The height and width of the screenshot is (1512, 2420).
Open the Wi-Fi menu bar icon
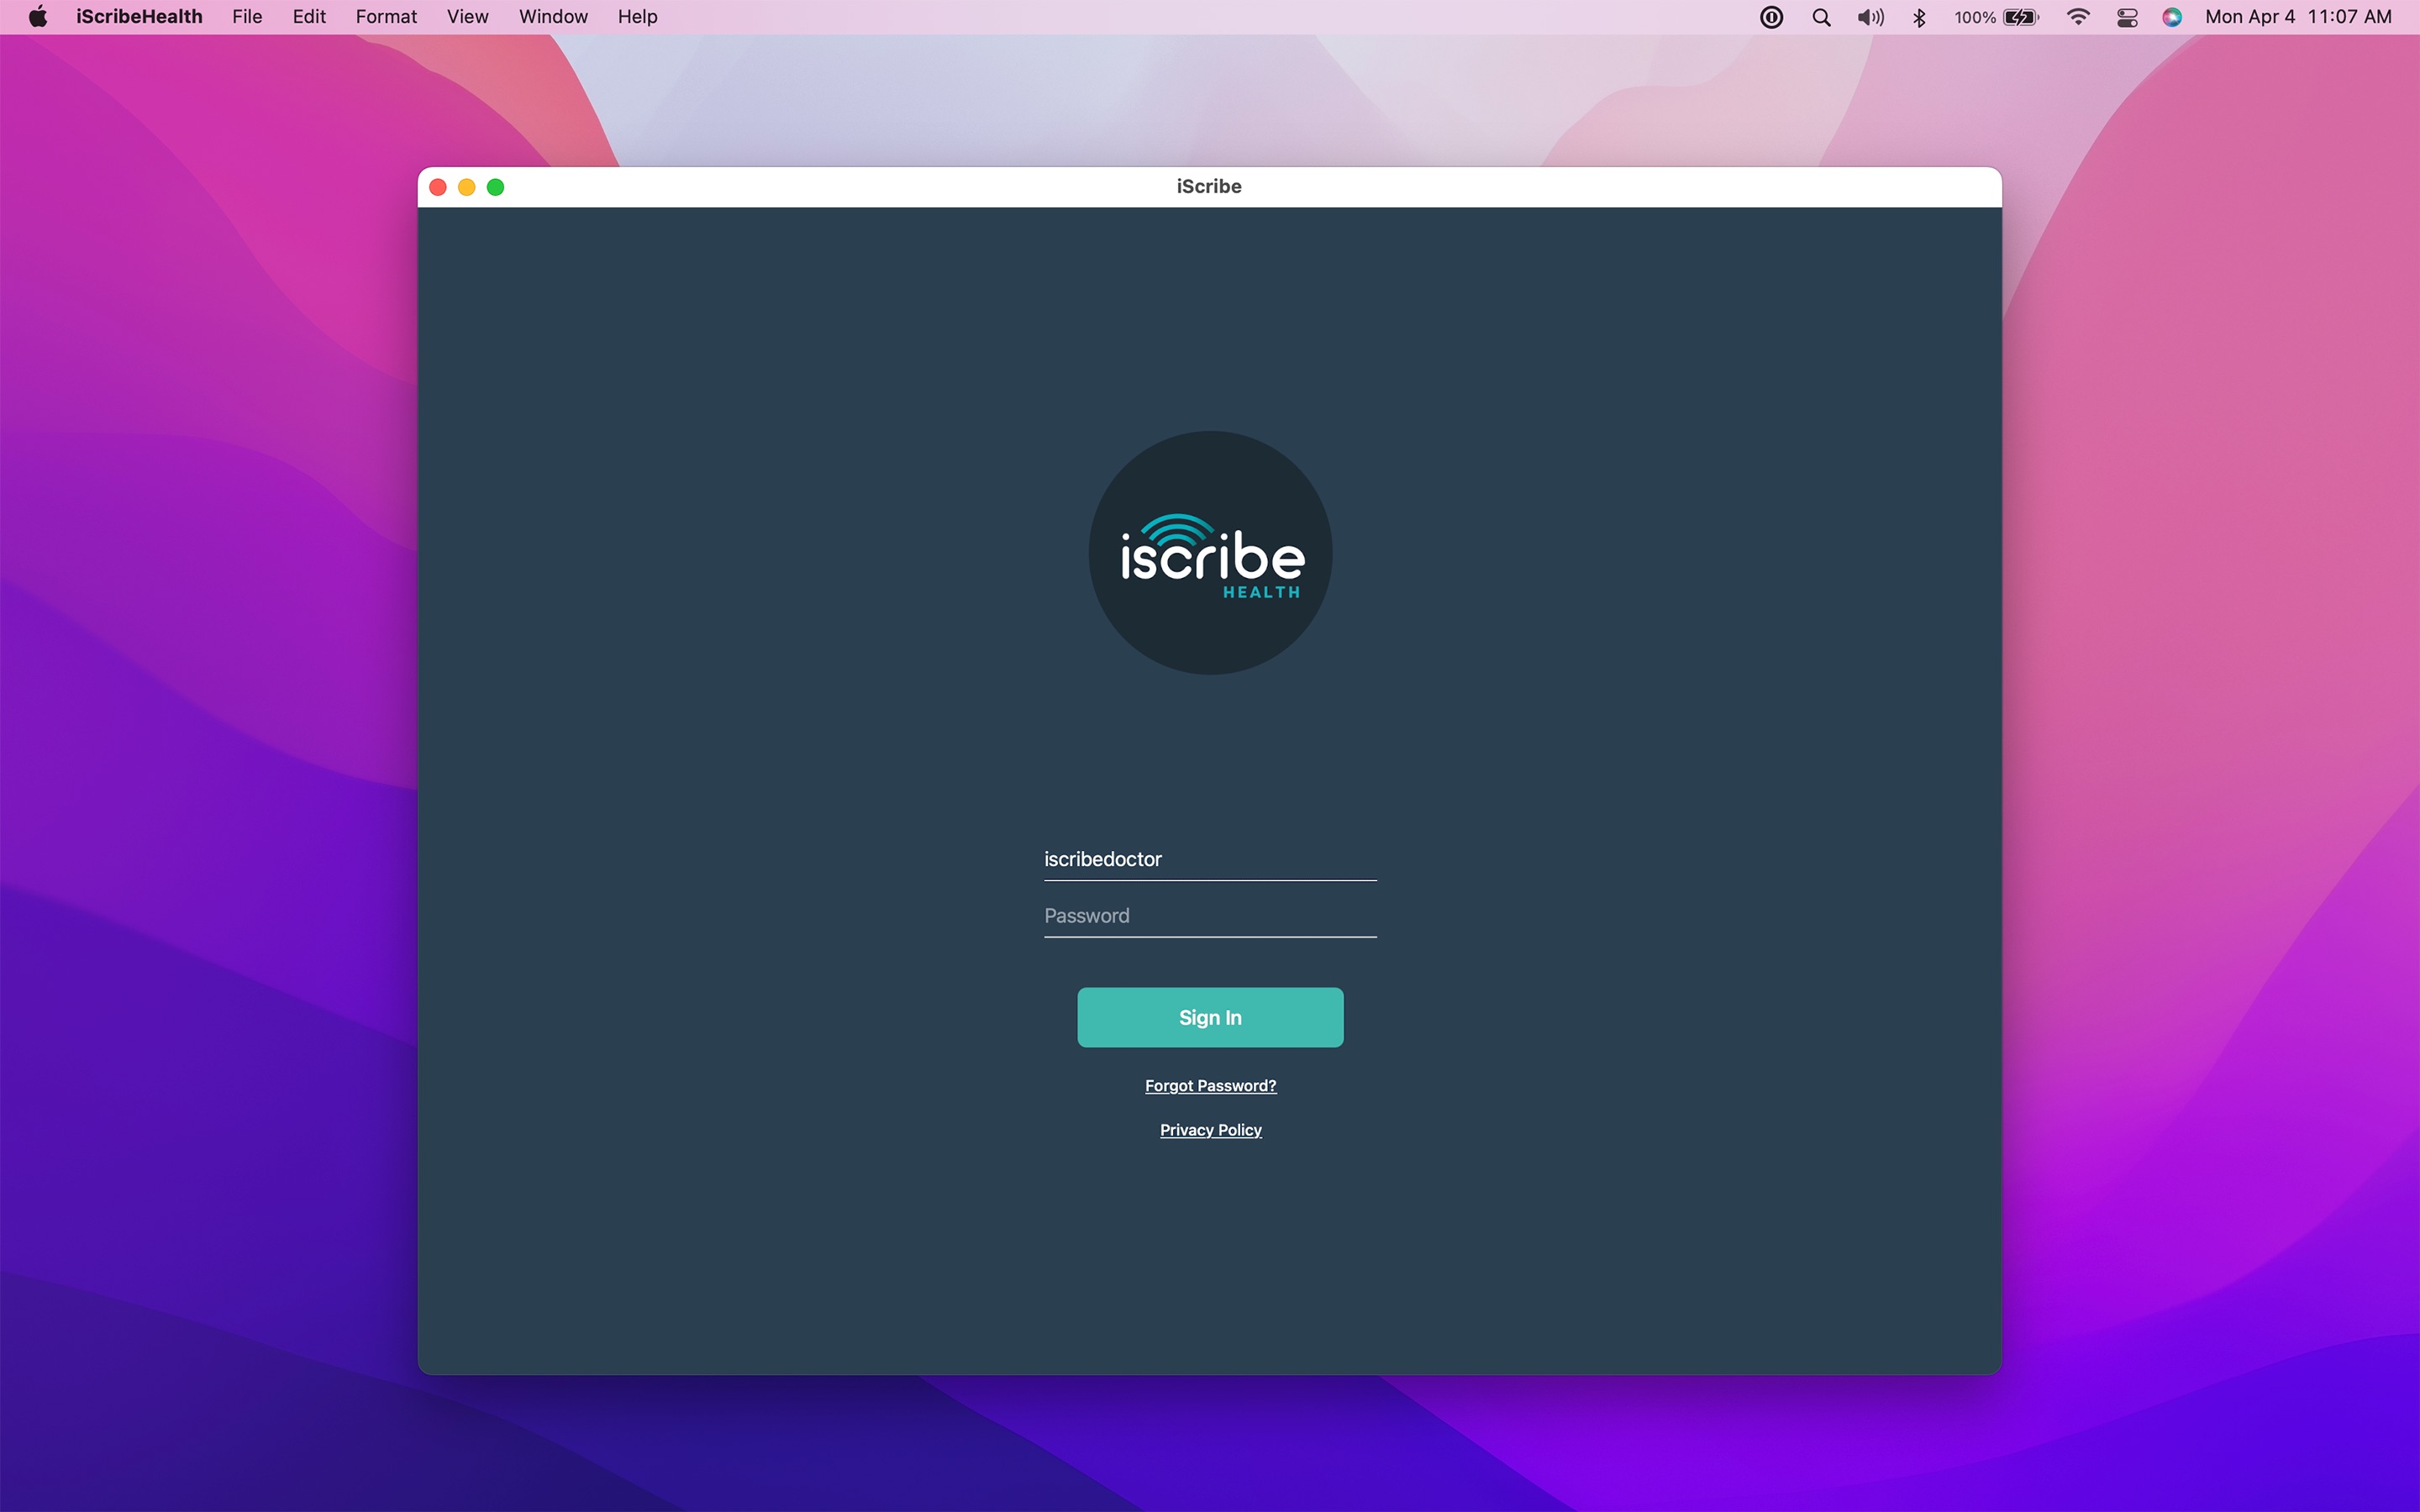pos(2078,17)
